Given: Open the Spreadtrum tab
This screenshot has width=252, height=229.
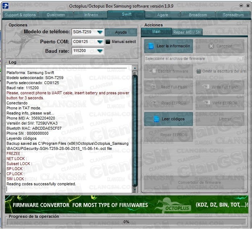Looking at the screenshot, I should point(233,15).
